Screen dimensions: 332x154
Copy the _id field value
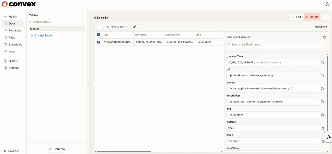click(322, 76)
